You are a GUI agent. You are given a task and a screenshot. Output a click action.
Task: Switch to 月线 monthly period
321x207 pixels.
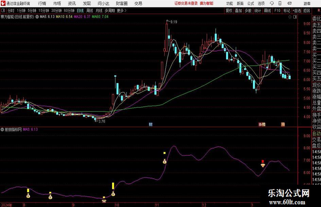click(99, 11)
